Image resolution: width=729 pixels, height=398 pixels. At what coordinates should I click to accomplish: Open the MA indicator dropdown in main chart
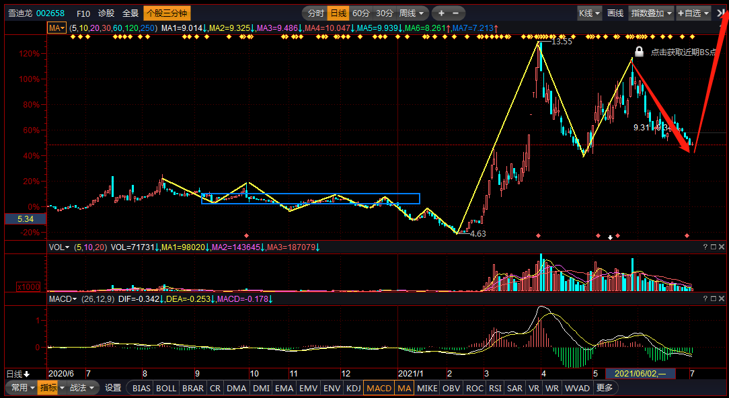pyautogui.click(x=57, y=28)
